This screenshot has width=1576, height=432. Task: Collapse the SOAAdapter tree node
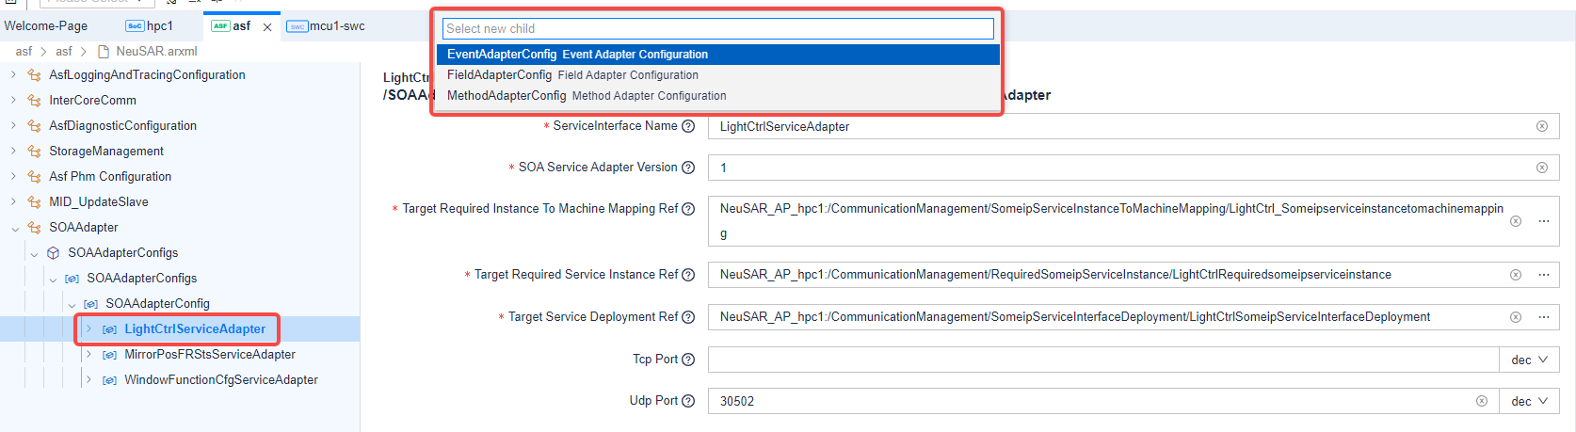coord(15,228)
